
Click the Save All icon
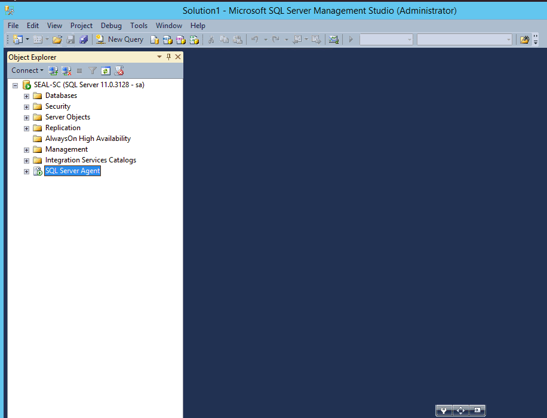coord(84,39)
